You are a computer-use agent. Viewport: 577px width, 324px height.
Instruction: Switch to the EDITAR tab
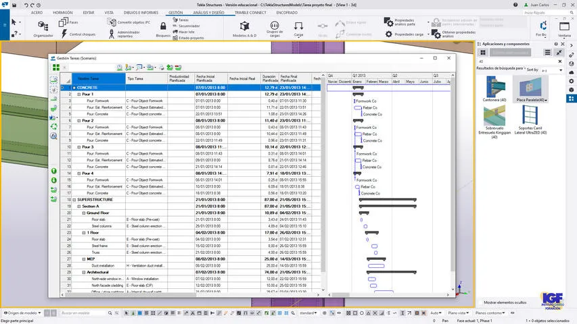tap(89, 13)
